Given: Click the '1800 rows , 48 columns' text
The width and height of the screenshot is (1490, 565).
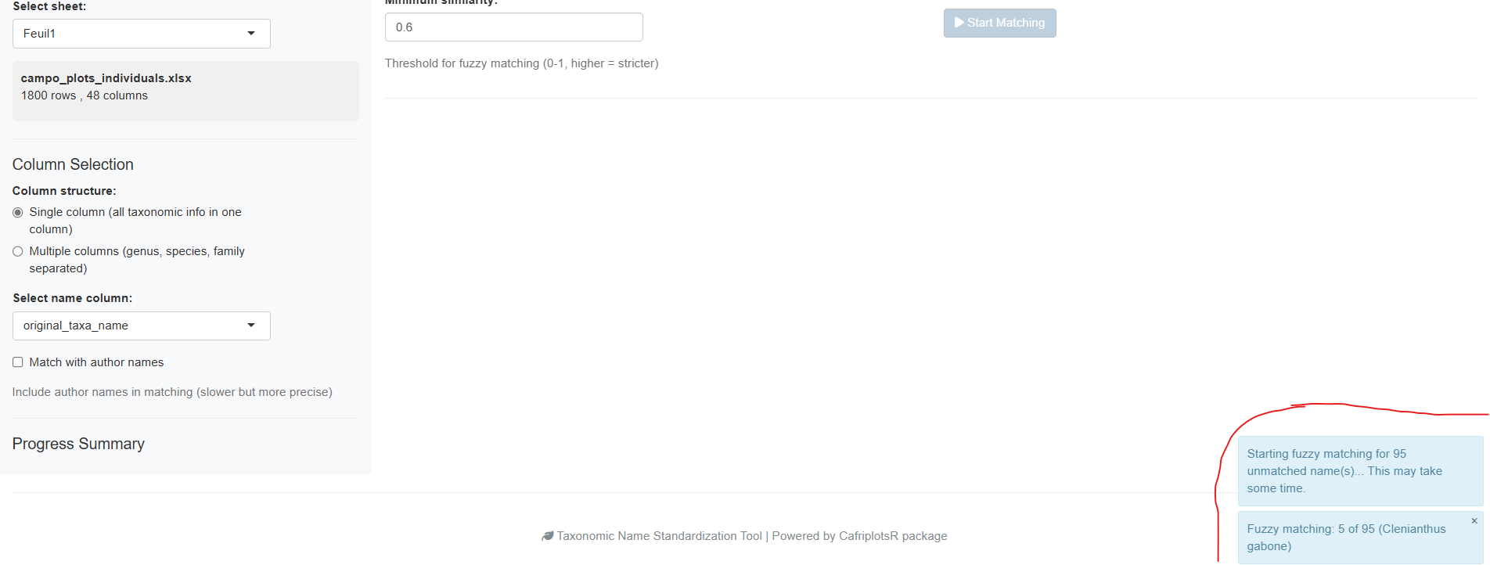Looking at the screenshot, I should coord(85,95).
